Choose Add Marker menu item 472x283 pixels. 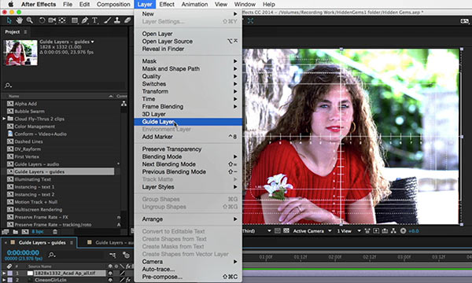coord(188,137)
